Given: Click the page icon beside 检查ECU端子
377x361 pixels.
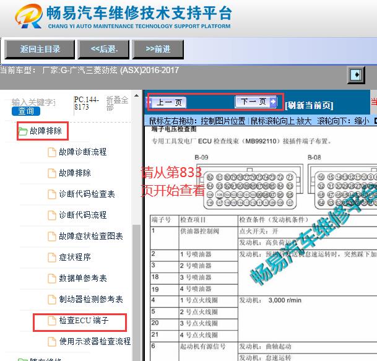Looking at the screenshot, I should (x=52, y=321).
